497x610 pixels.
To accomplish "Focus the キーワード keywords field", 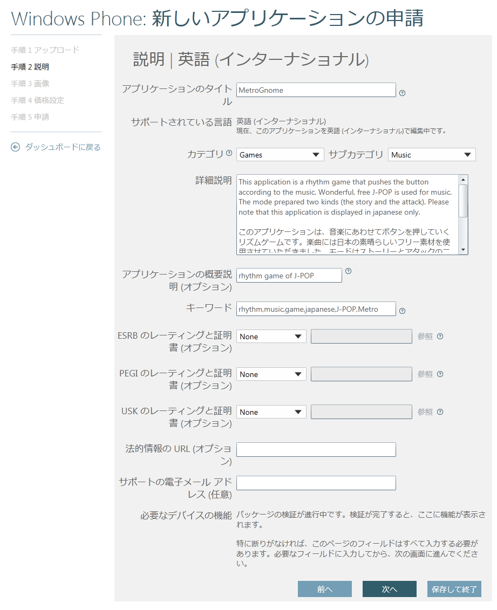I will tap(316, 309).
